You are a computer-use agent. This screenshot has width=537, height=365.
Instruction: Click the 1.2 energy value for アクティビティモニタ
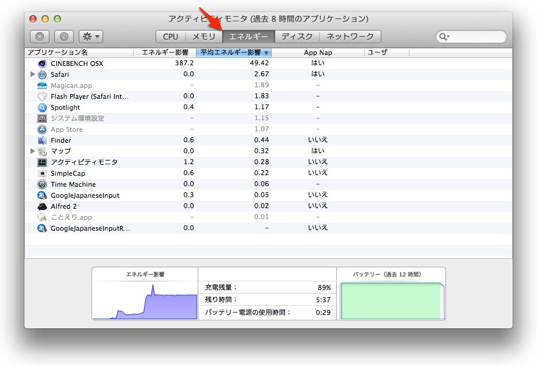189,162
